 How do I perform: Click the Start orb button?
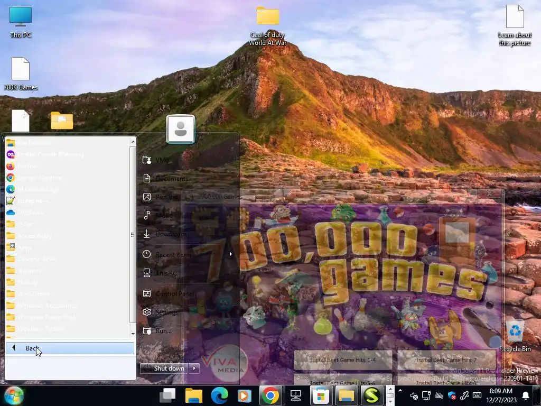(x=14, y=395)
